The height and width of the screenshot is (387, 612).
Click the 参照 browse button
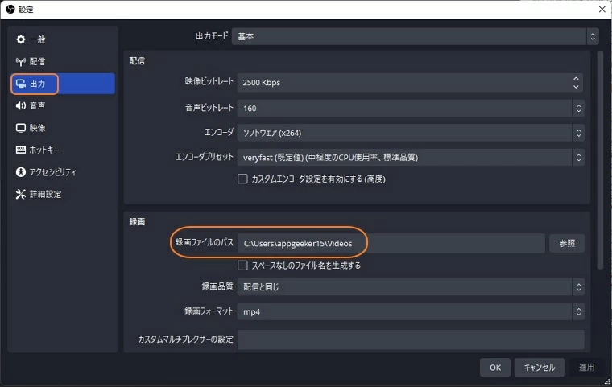[x=567, y=244]
